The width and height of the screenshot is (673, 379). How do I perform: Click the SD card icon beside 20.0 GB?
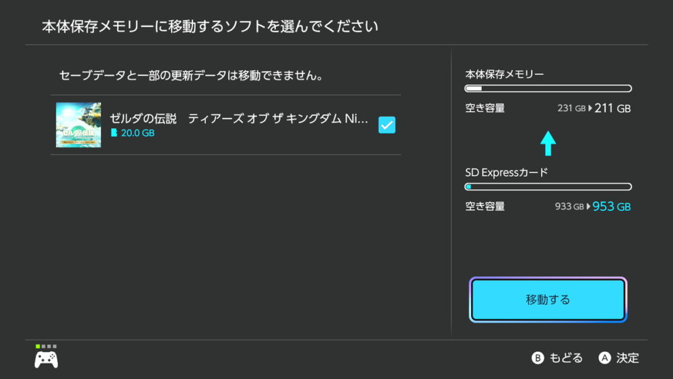tap(114, 133)
